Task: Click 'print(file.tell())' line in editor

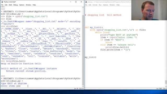Action: click(x=117, y=47)
